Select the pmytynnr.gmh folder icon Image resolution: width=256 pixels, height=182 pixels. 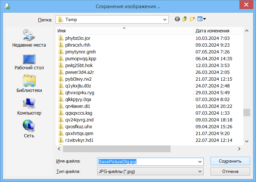click(x=61, y=52)
